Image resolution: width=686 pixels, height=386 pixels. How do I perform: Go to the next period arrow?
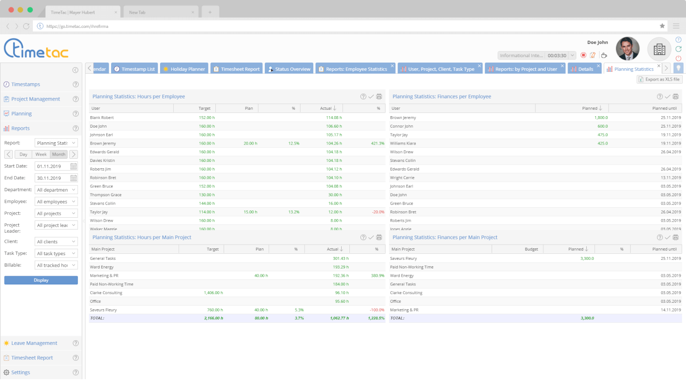74,155
